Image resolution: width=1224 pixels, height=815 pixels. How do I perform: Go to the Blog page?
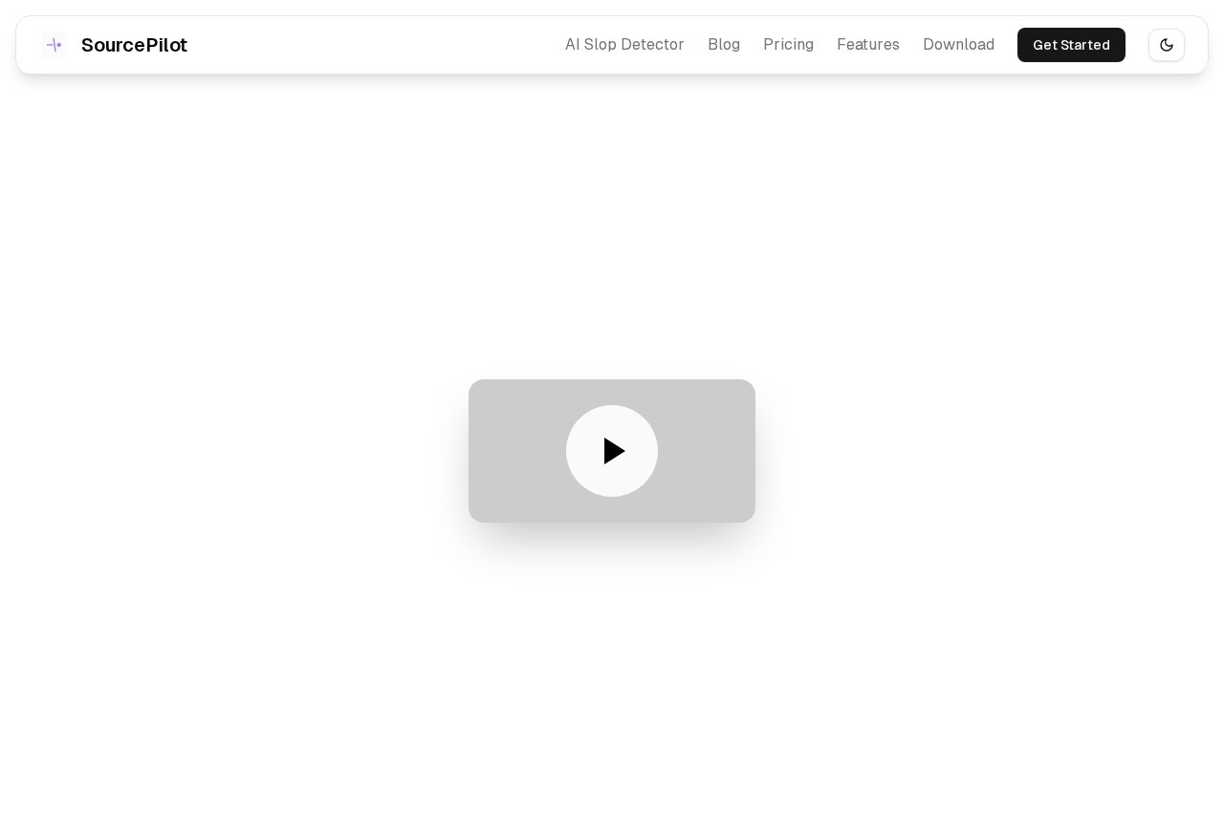(x=723, y=45)
